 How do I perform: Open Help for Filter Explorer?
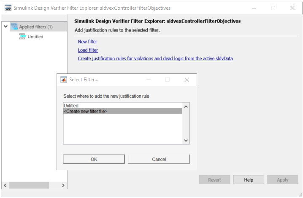[x=249, y=180]
